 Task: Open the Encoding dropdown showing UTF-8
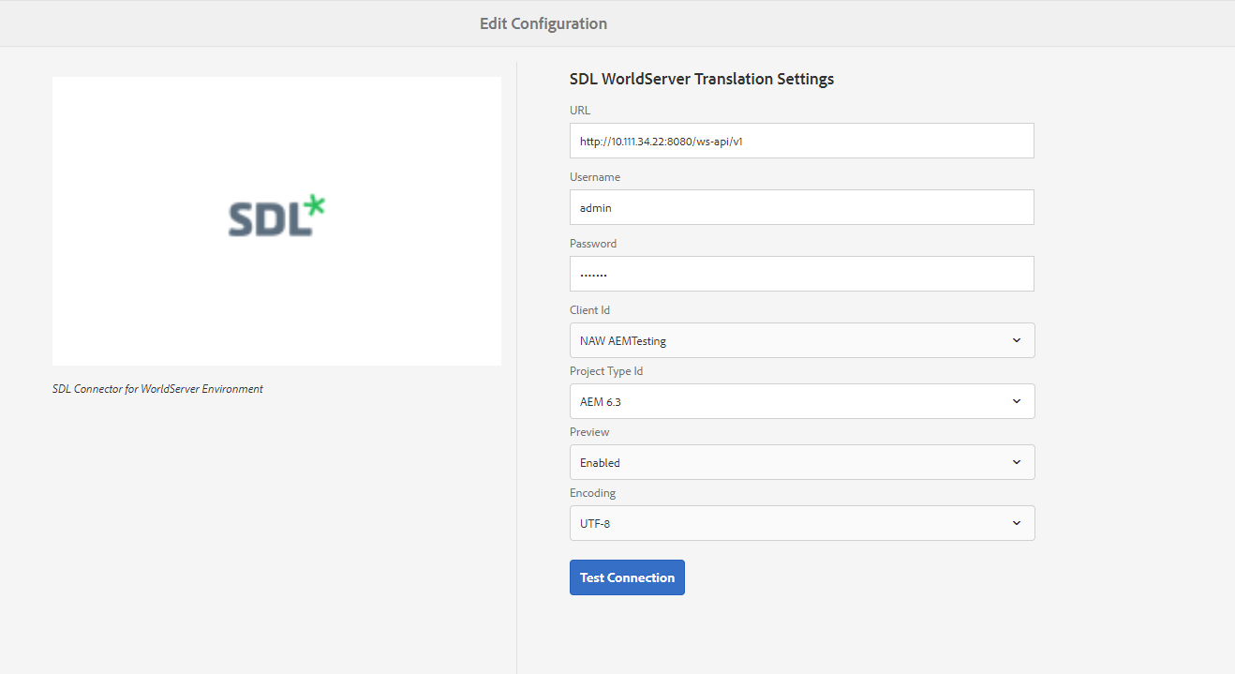tap(802, 523)
